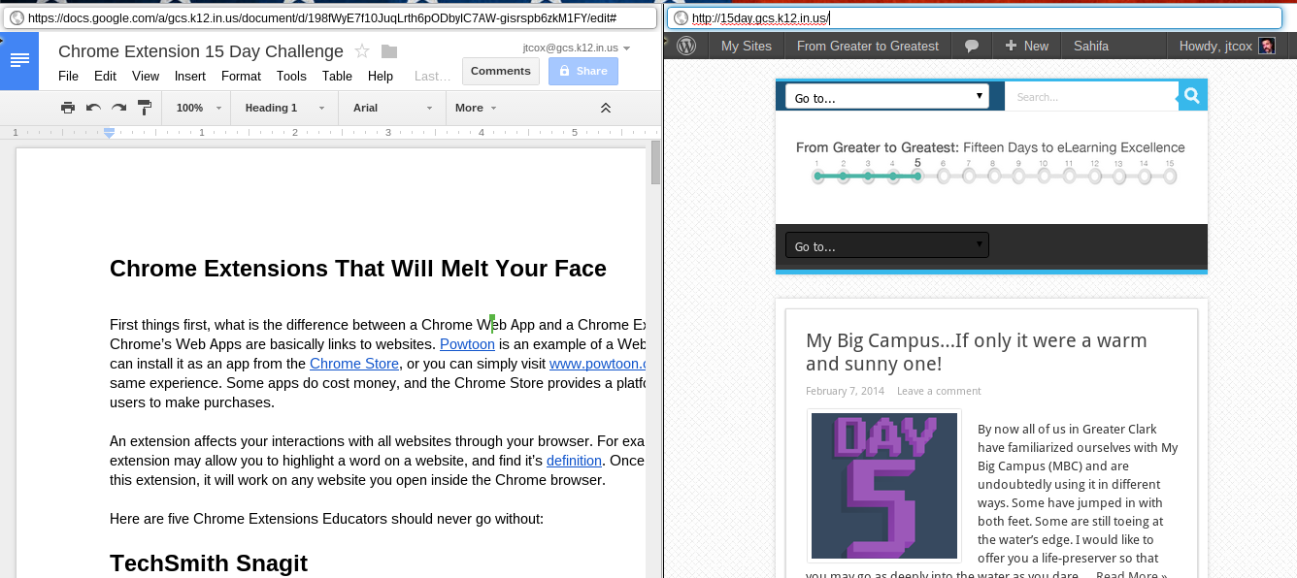The height and width of the screenshot is (578, 1297).
Task: Select the paint format tool
Action: pos(144,108)
